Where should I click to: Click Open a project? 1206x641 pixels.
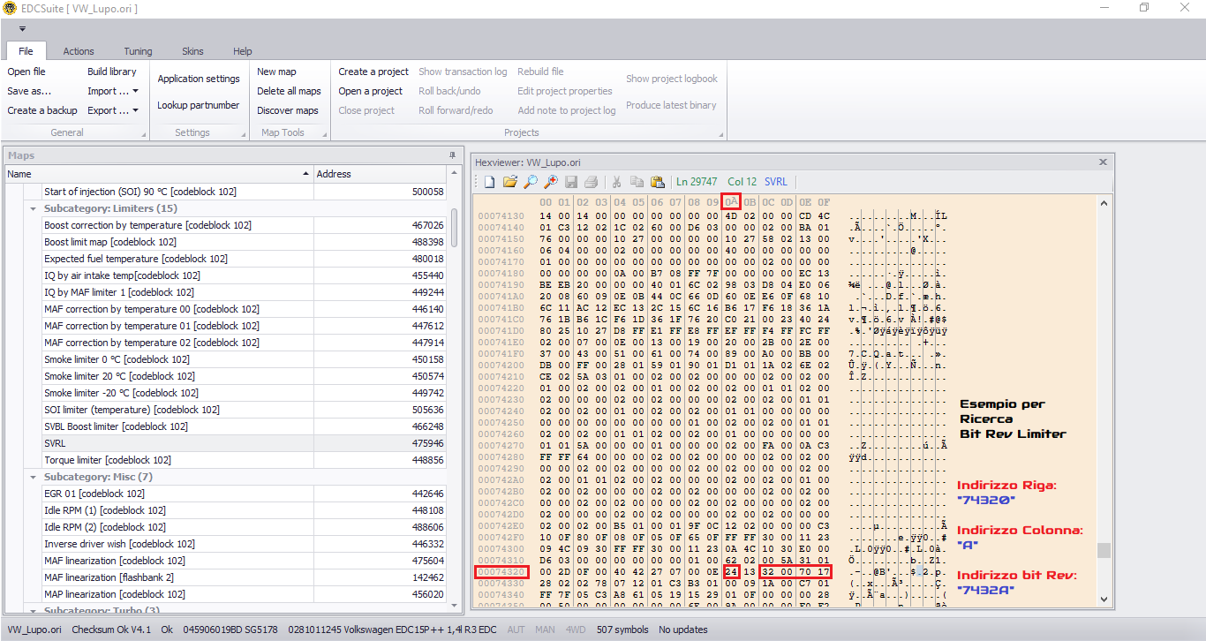tap(371, 91)
